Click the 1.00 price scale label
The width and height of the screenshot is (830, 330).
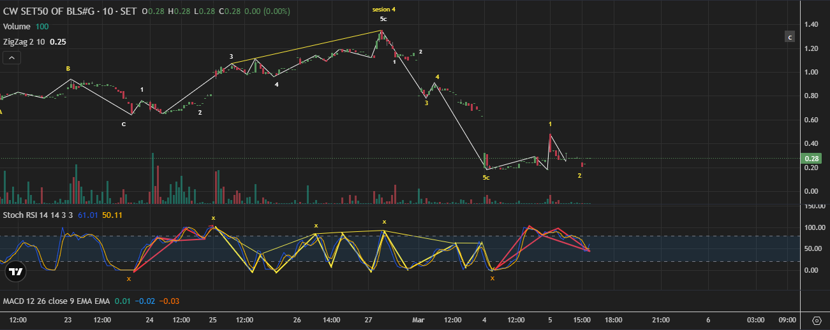coord(811,72)
